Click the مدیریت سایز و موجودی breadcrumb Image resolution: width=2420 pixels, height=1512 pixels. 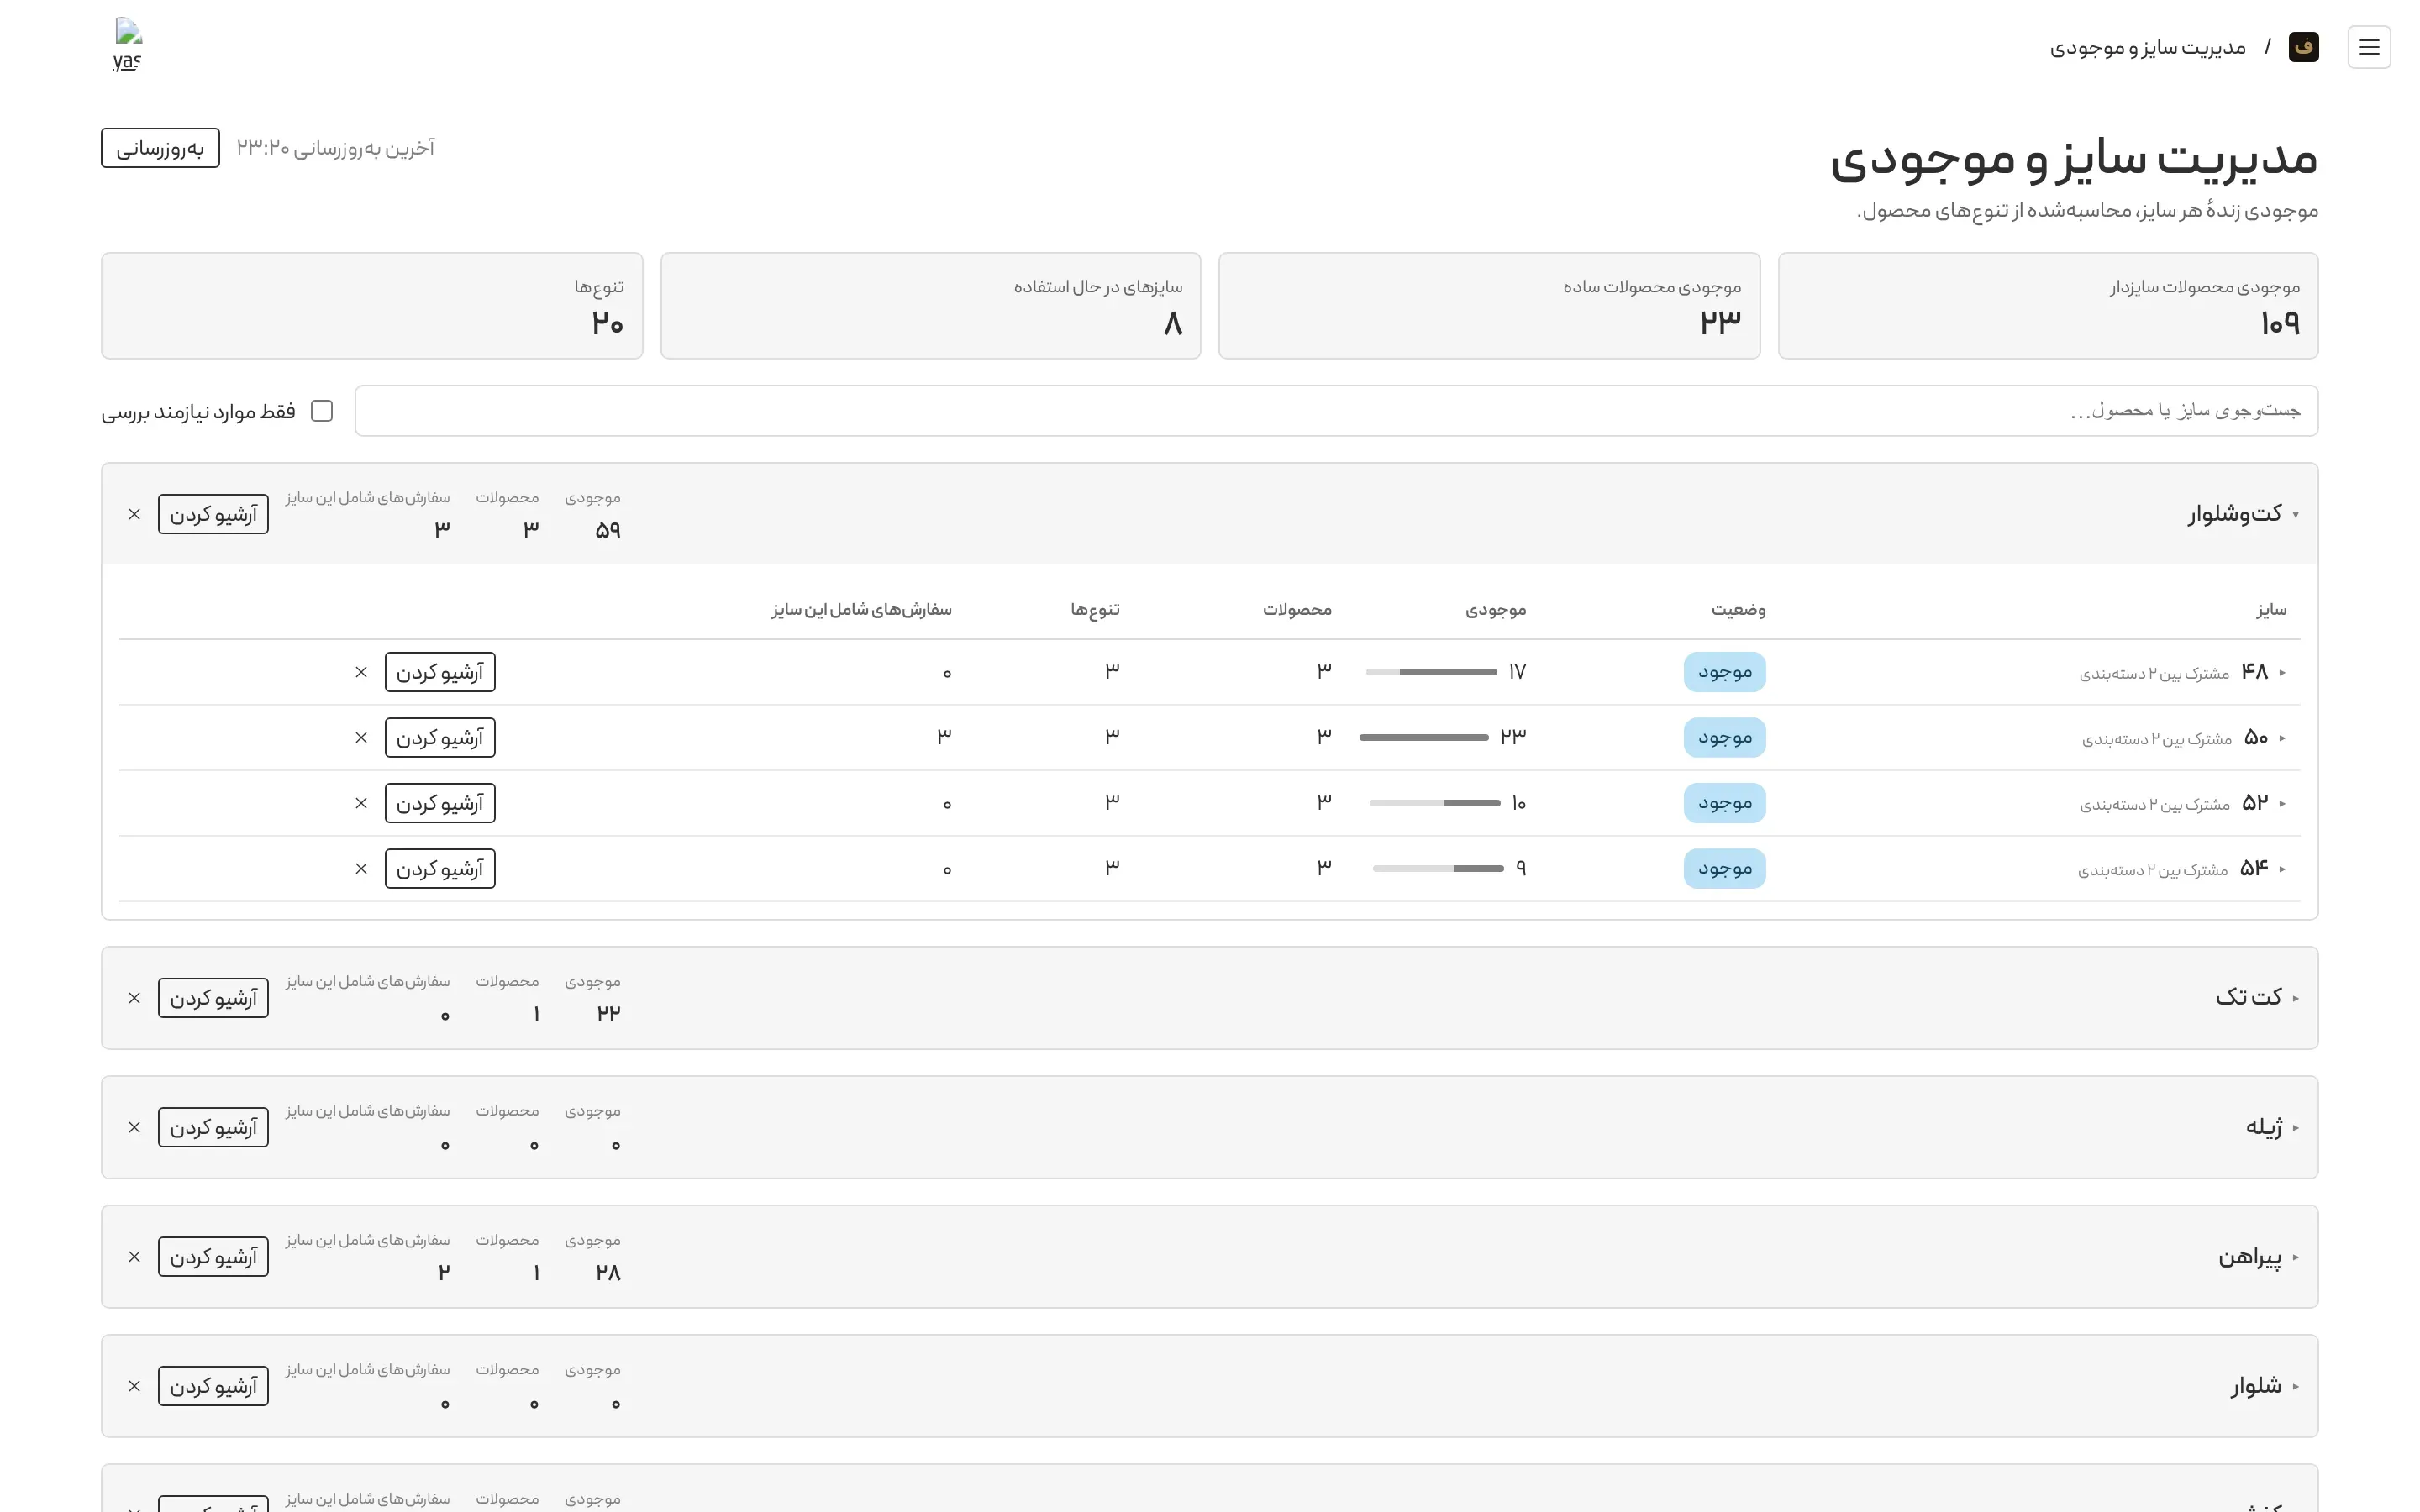pyautogui.click(x=2148, y=47)
